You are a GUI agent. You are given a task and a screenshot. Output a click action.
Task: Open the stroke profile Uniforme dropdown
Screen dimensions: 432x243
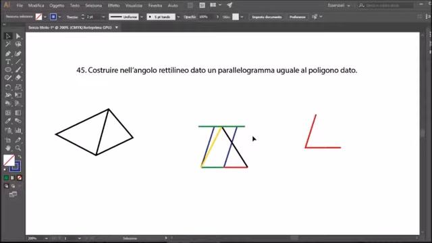point(142,17)
